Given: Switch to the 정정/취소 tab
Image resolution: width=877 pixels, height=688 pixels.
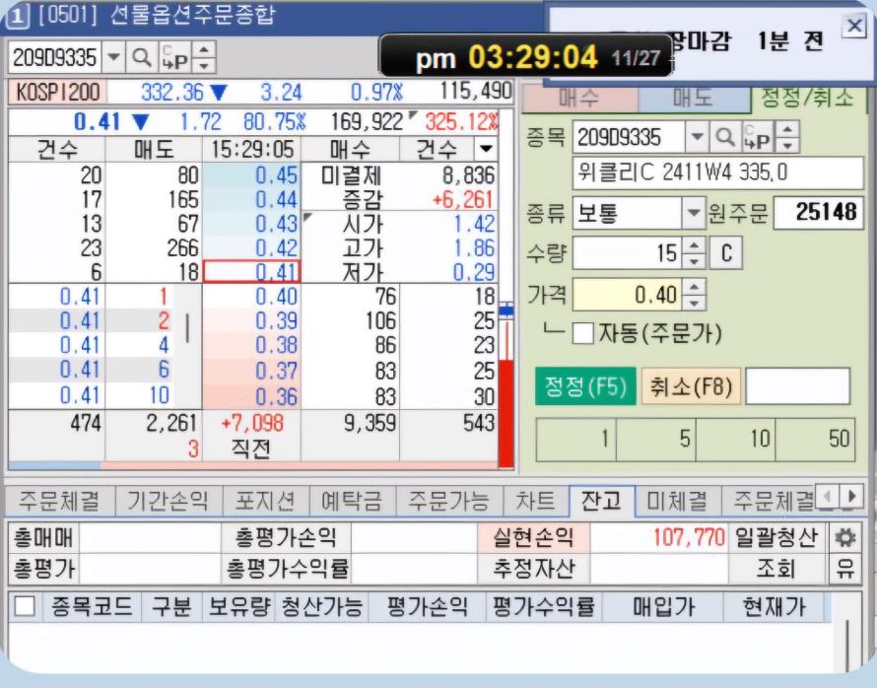Looking at the screenshot, I should [x=806, y=99].
